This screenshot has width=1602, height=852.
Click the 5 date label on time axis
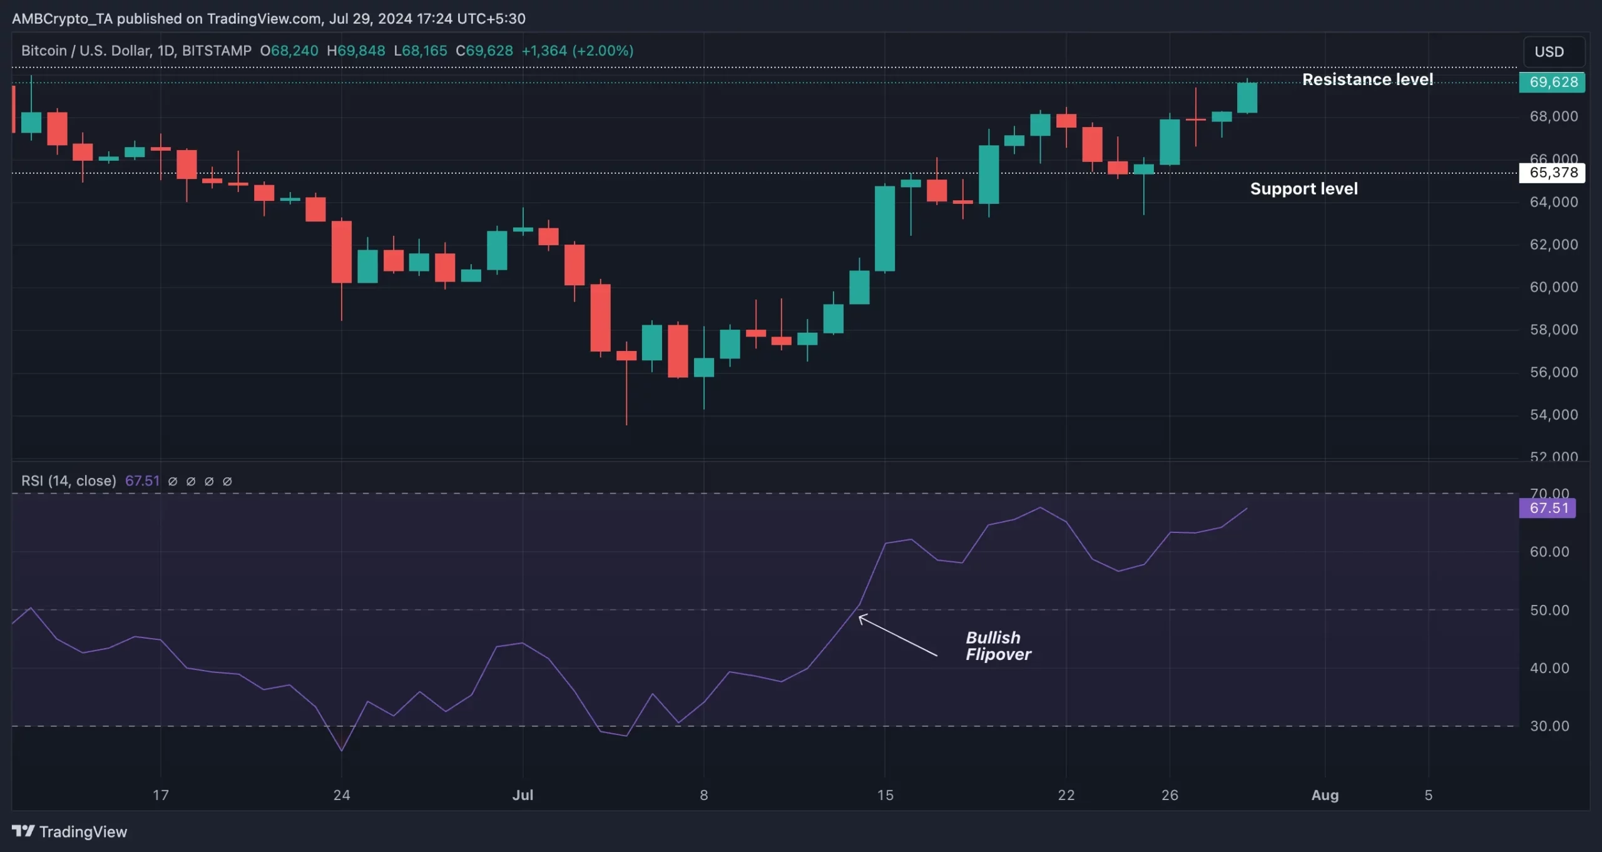coord(1428,795)
